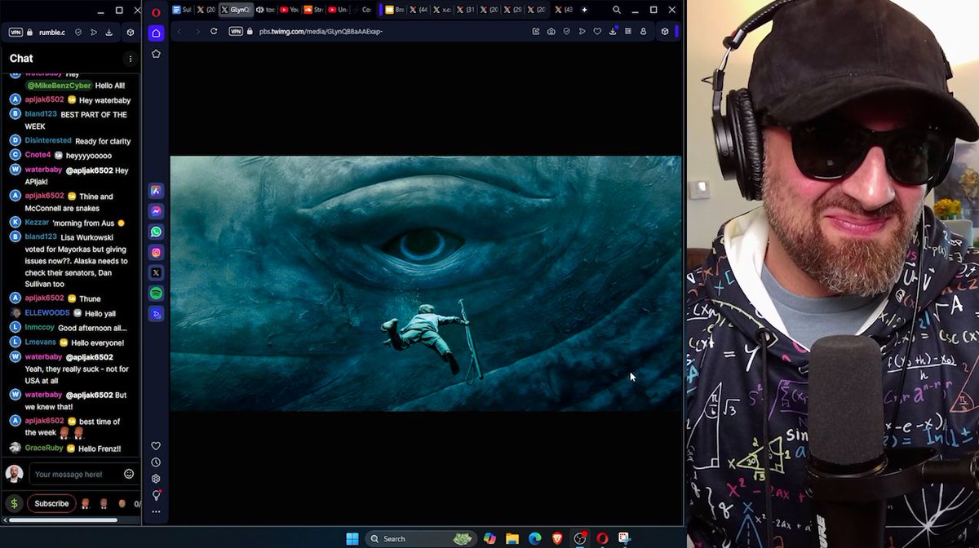Switch to the 'Bra' tab
This screenshot has height=548, width=979.
(395, 10)
